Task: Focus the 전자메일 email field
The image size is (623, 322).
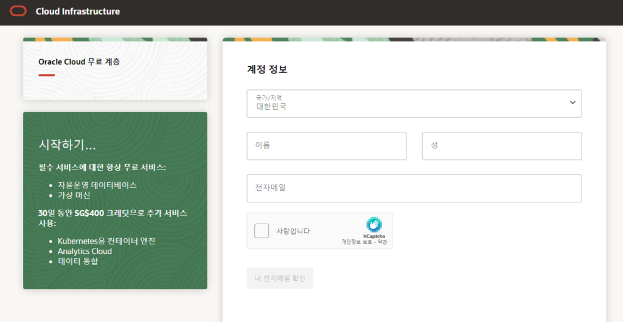Action: (414, 188)
